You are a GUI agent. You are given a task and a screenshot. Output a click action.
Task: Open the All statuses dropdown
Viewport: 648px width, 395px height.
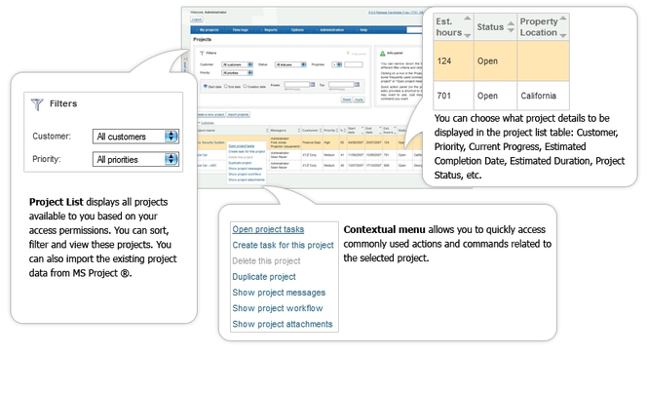pos(291,64)
